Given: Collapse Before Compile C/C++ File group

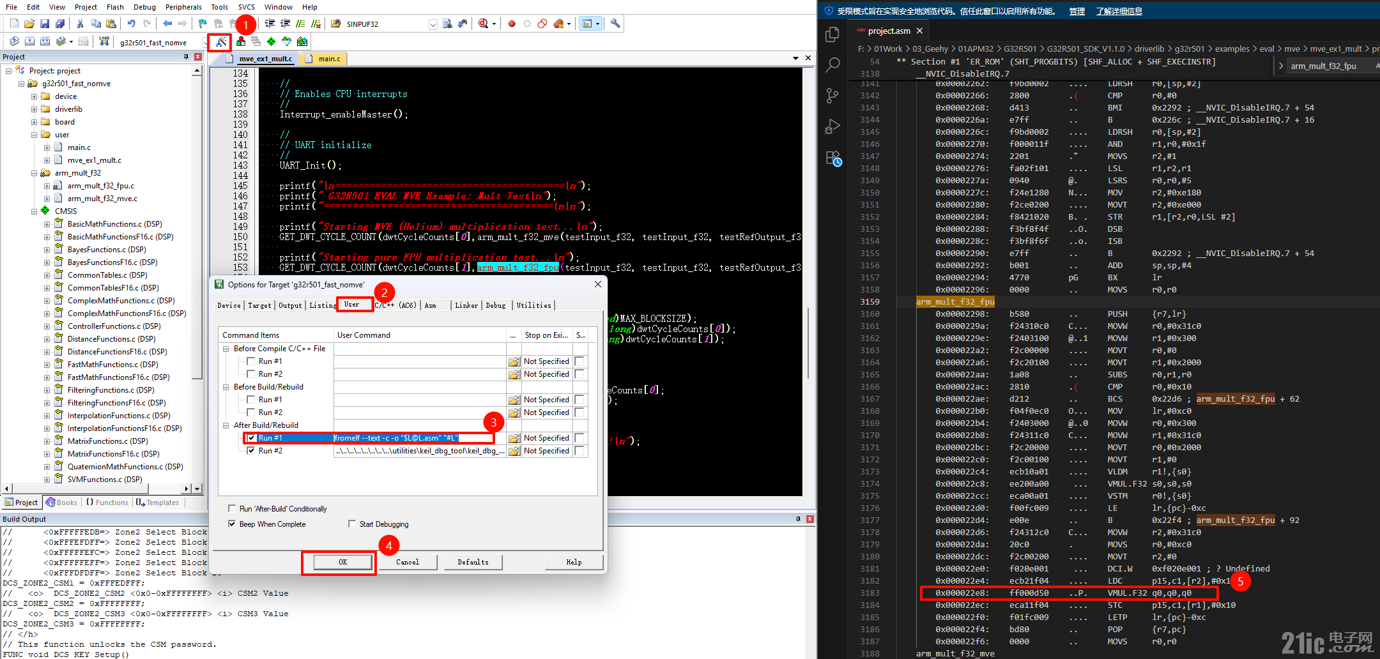Looking at the screenshot, I should click(x=226, y=349).
